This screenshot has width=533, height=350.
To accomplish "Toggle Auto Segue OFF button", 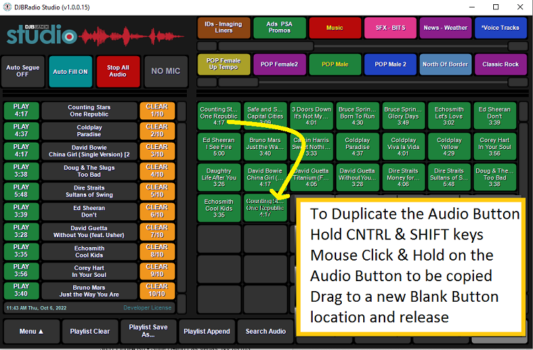I will pyautogui.click(x=23, y=71).
